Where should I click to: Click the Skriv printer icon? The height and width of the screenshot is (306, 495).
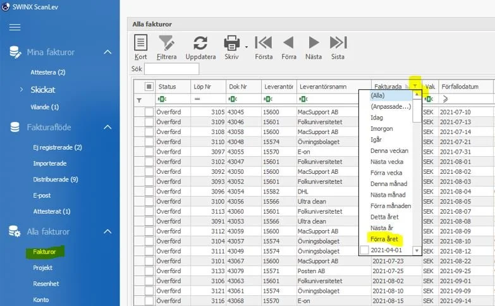232,43
